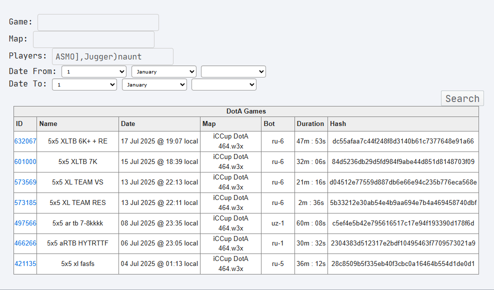Click hash starting with c5ef4e5b42e7
The image size is (494, 290).
(403, 223)
